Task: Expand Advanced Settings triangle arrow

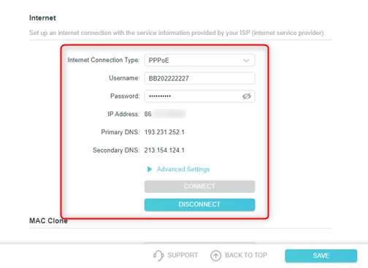Action: point(150,169)
